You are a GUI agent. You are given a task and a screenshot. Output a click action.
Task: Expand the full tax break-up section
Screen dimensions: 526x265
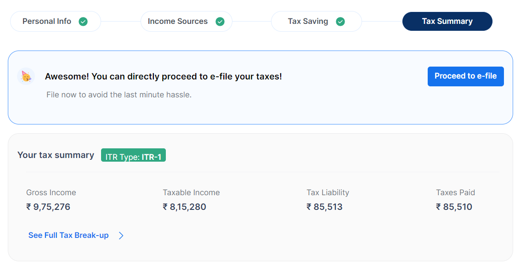(x=68, y=235)
